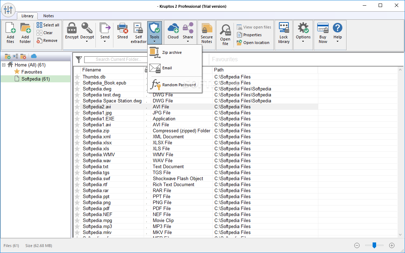Toggle favourite star for Softpedia2.avi
Viewport: 405px width, 253px height.
coord(77,107)
